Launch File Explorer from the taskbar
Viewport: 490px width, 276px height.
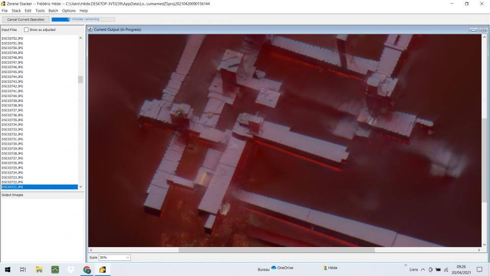[39, 269]
